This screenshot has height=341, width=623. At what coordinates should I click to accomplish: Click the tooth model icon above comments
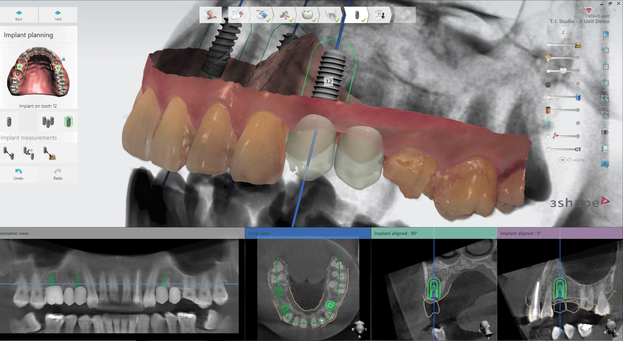[x=605, y=148]
